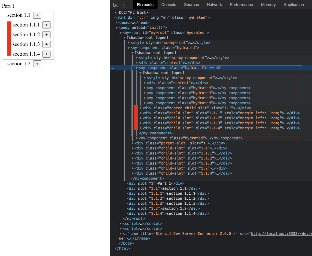Screen dimensions: 312x256
Task: Click the plus button beside section 1.1.3
Action: point(46,44)
